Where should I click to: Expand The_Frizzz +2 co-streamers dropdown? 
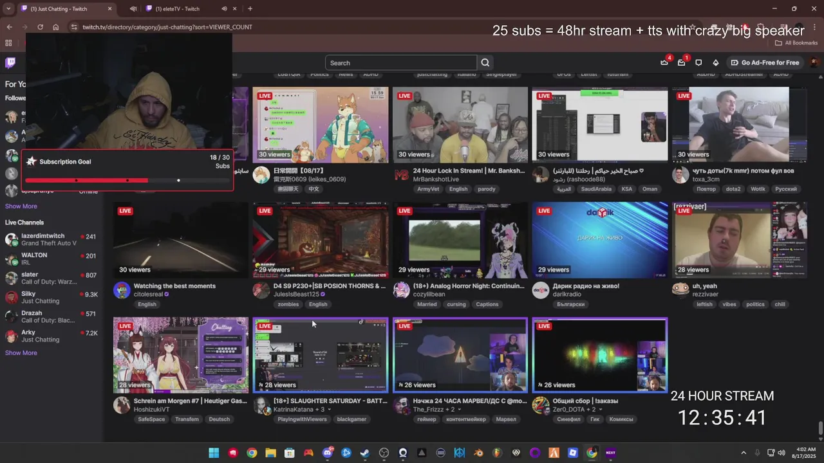click(461, 410)
